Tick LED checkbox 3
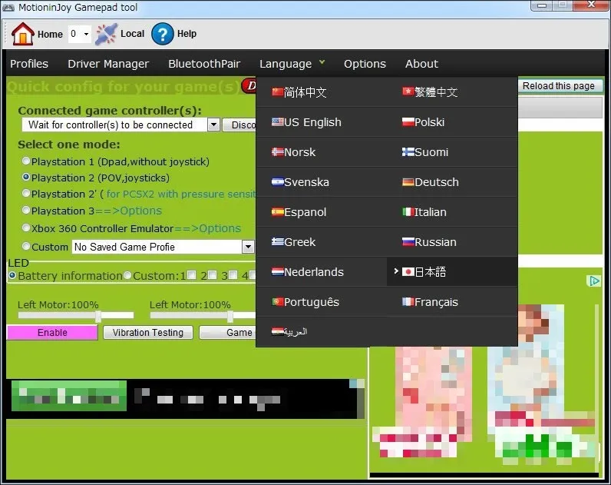 (x=233, y=275)
